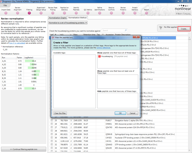
Task: Open the Resolve Conflicts stage circle
Action: (x=111, y=13)
